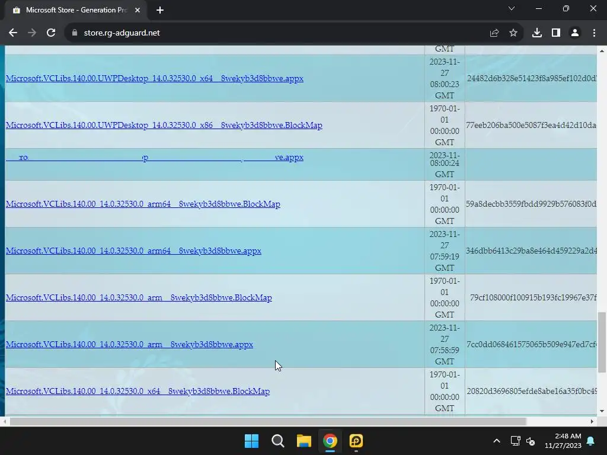Open muted volume icon in tray
Screen dimensions: 607x455
531,441
